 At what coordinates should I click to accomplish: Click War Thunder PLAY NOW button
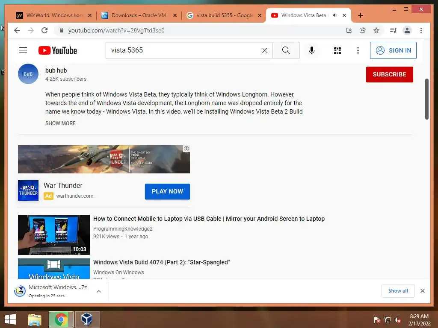[x=167, y=191]
